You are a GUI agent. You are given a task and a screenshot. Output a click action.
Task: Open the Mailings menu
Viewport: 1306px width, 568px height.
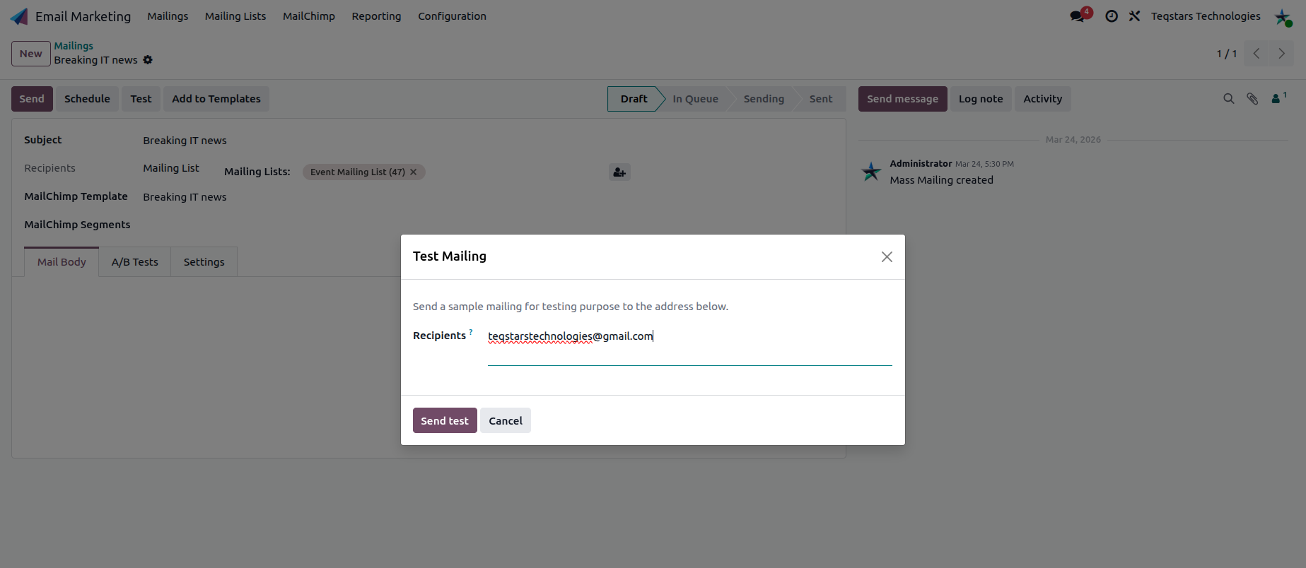point(168,16)
